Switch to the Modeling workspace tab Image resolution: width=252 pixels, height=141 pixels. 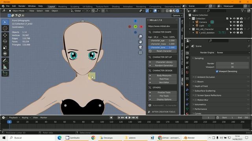(63, 7)
